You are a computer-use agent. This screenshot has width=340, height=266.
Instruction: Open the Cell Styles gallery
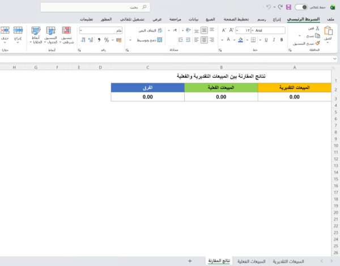coord(36,34)
